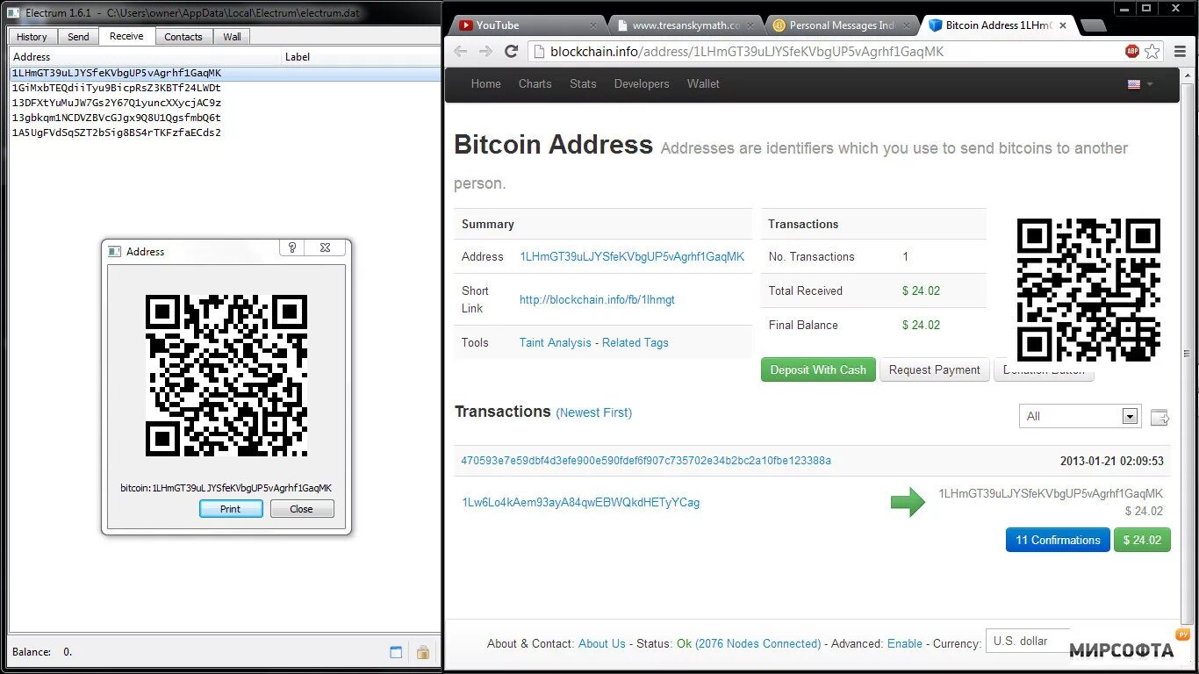Image resolution: width=1199 pixels, height=674 pixels.
Task: Open the Taint Analysis link
Action: pos(556,342)
